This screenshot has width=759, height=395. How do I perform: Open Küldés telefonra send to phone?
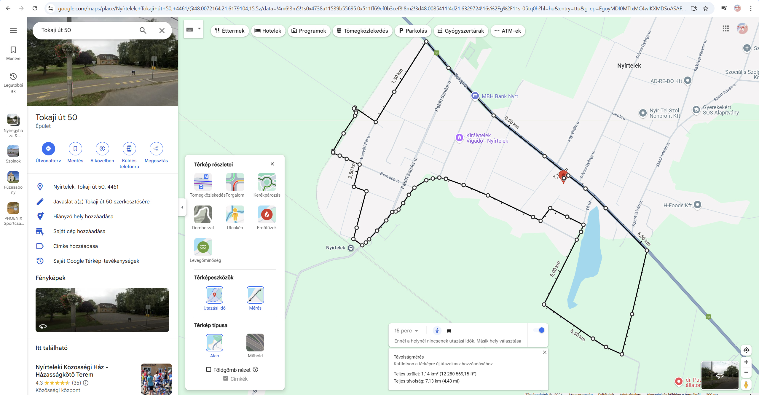(129, 149)
